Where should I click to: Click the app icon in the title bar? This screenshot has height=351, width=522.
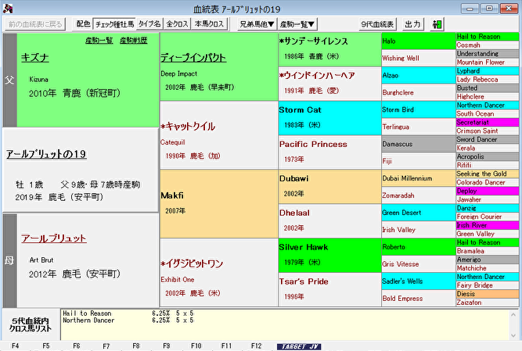point(8,9)
